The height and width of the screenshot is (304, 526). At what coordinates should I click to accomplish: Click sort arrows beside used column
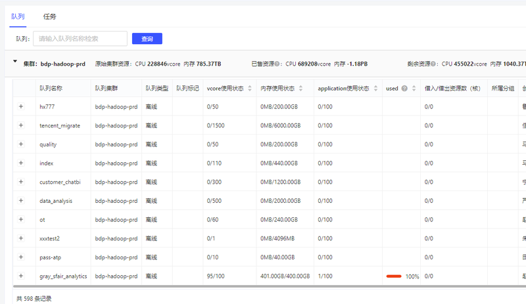[x=414, y=88]
